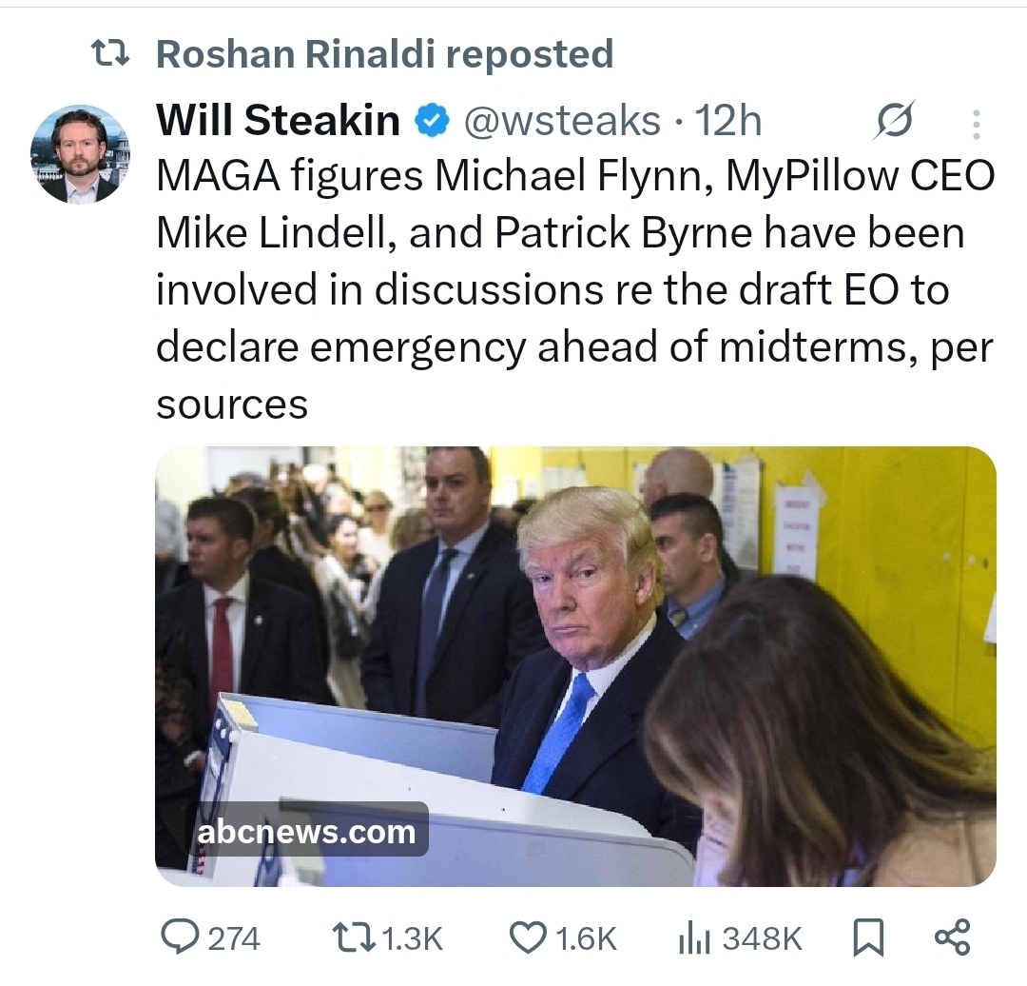This screenshot has width=1027, height=986.
Task: Click the repost arrows beside Roshan Rinaldi
Action: [110, 55]
